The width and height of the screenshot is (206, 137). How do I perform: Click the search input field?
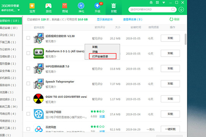point(150,10)
